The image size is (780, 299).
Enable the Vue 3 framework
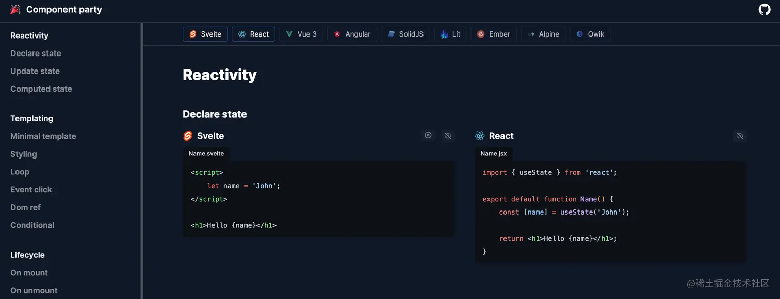coord(301,34)
